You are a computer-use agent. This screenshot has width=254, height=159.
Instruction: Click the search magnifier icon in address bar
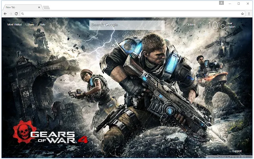(x=23, y=14)
